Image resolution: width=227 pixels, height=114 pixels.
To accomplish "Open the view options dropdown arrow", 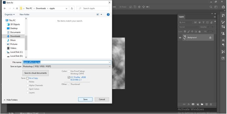I will (101, 15).
